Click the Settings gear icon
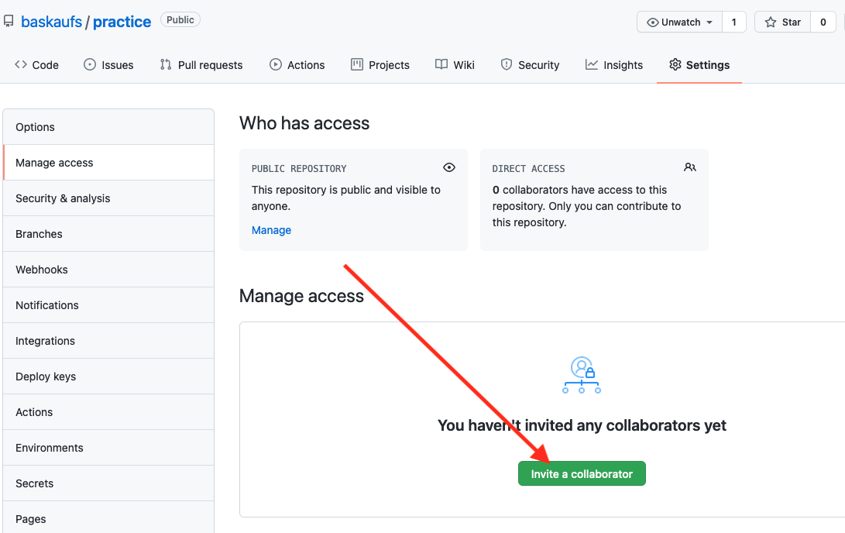The width and height of the screenshot is (845, 533). [x=675, y=64]
